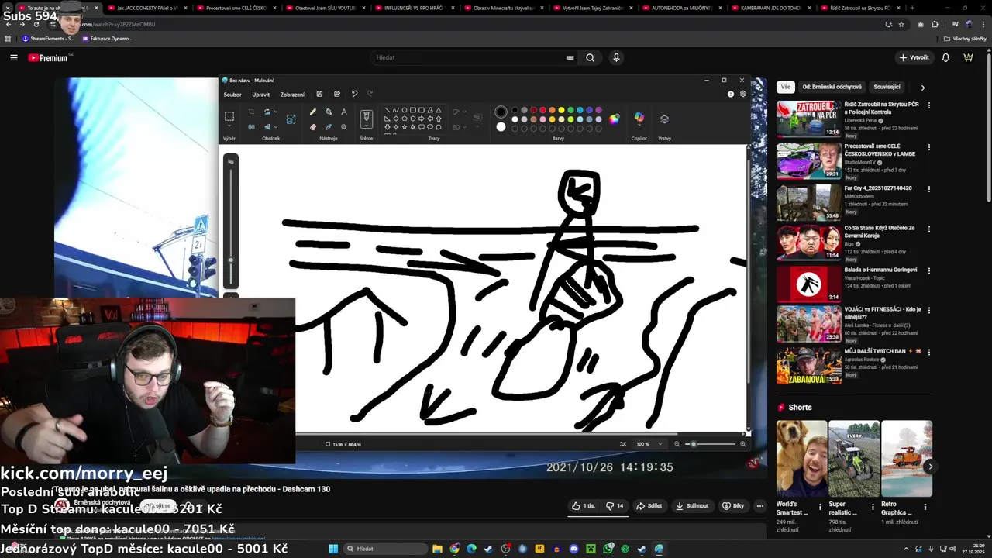The height and width of the screenshot is (558, 992).
Task: Click the Crop icon in Paint
Action: tap(251, 112)
